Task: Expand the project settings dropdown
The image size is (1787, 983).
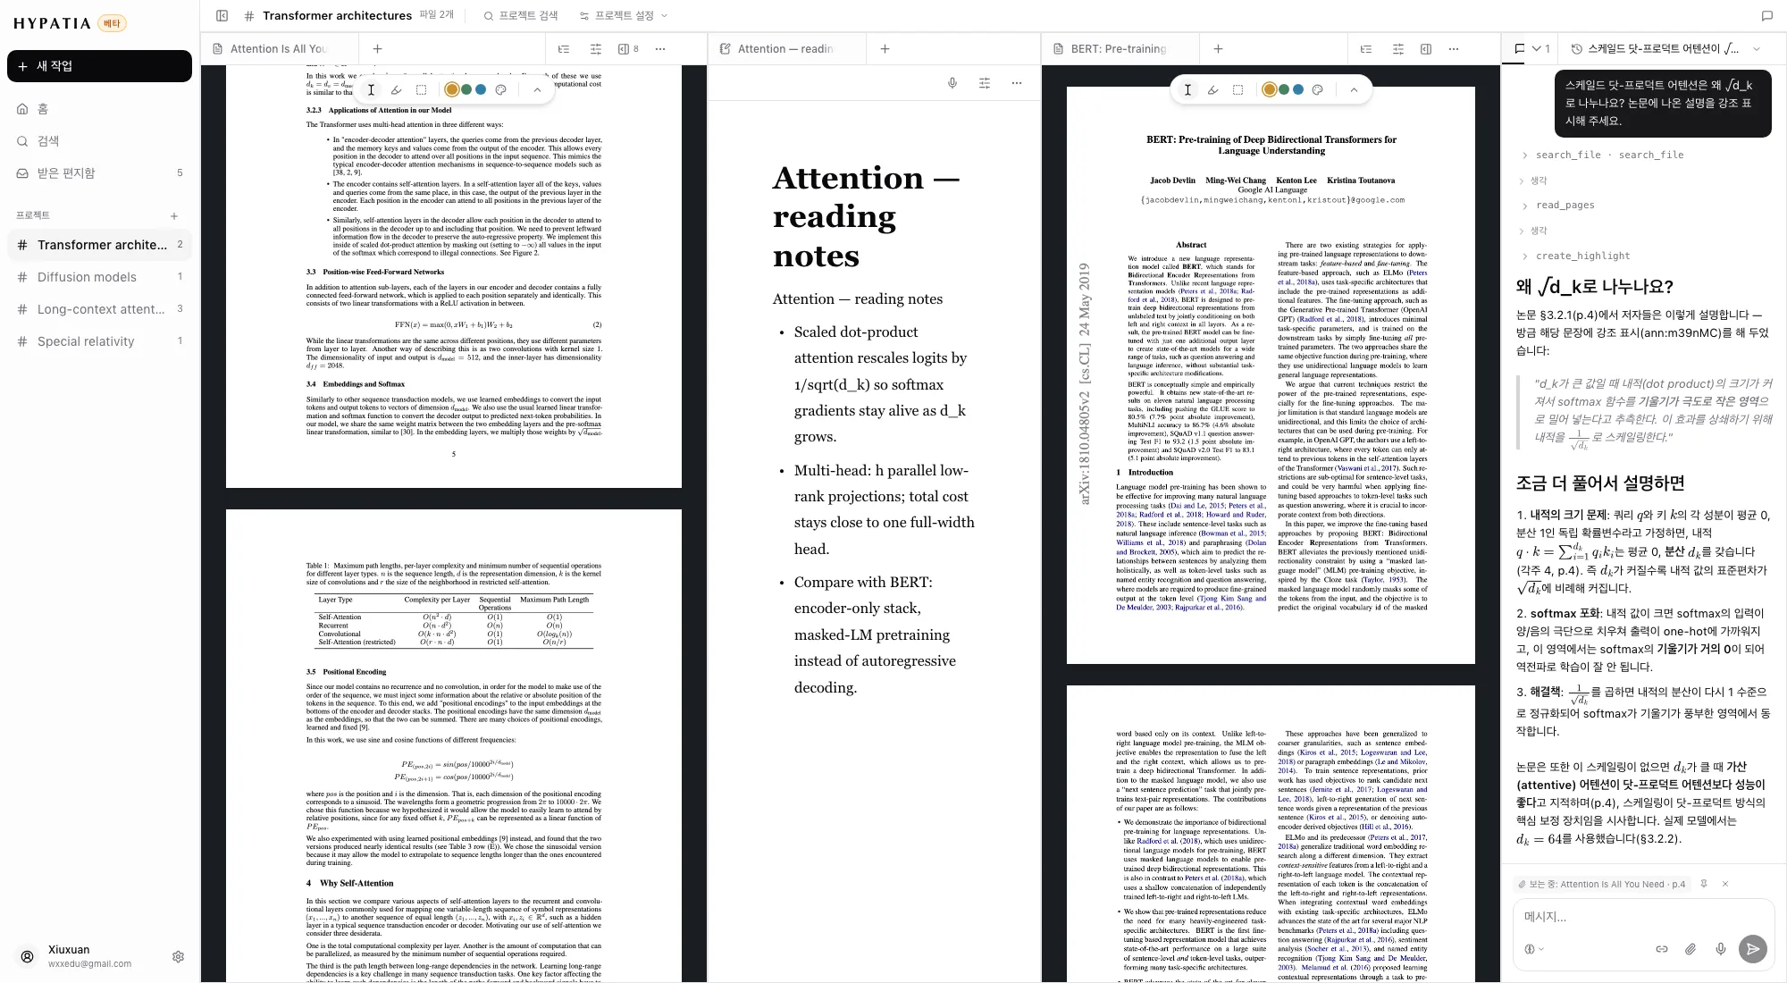Action: pyautogui.click(x=624, y=15)
